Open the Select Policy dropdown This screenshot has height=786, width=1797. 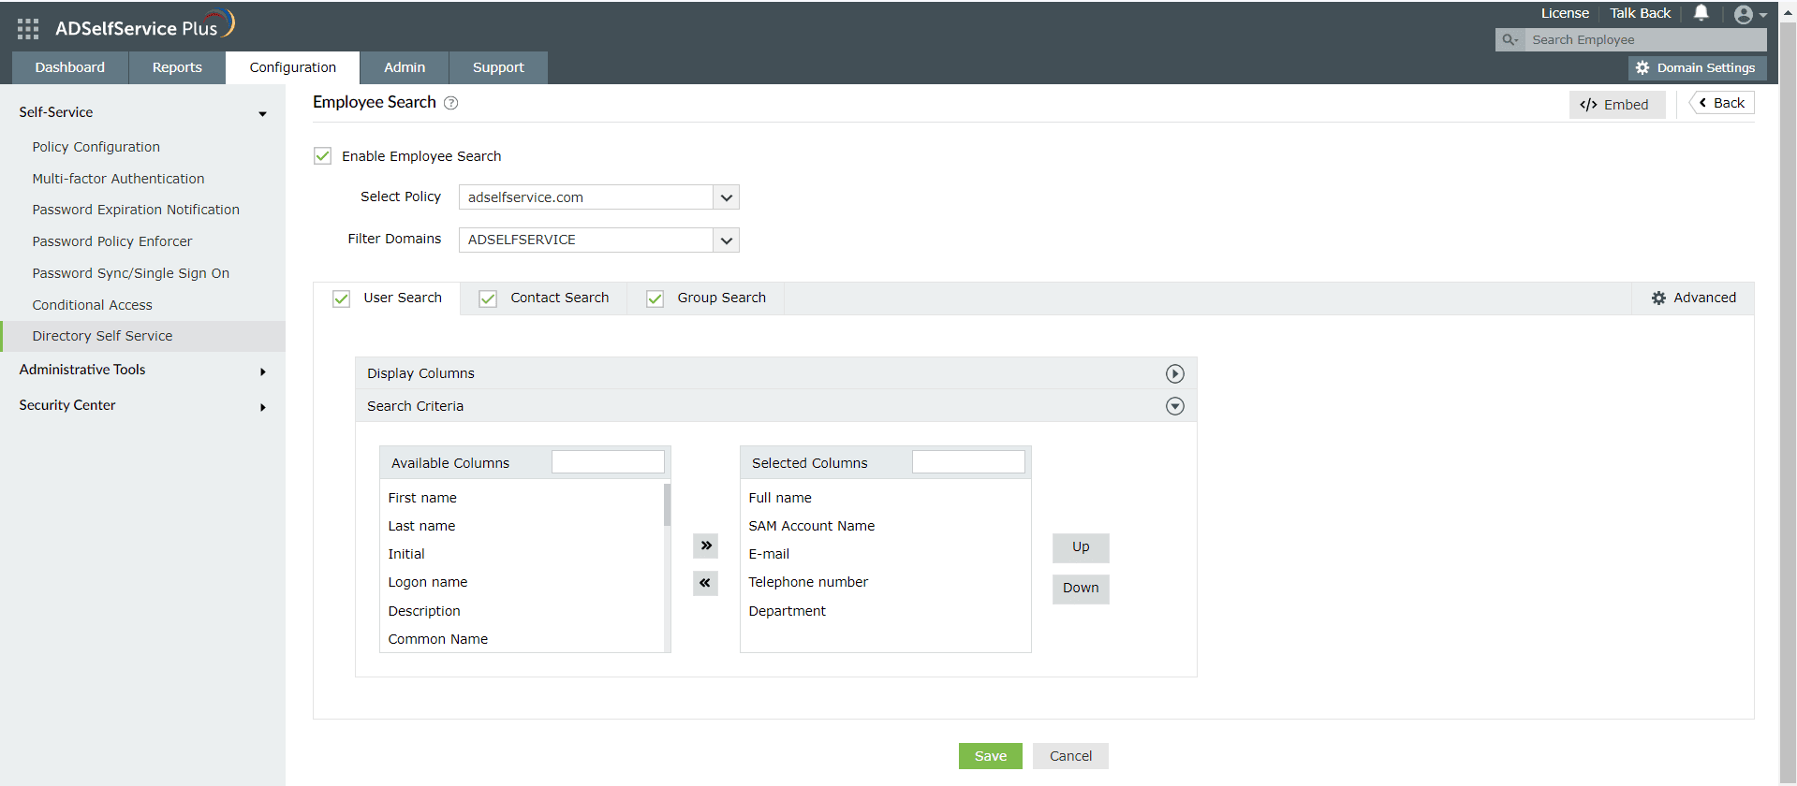[x=726, y=197]
